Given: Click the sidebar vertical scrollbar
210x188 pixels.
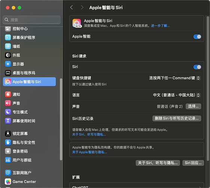Looking at the screenshot, I should [x=61, y=119].
